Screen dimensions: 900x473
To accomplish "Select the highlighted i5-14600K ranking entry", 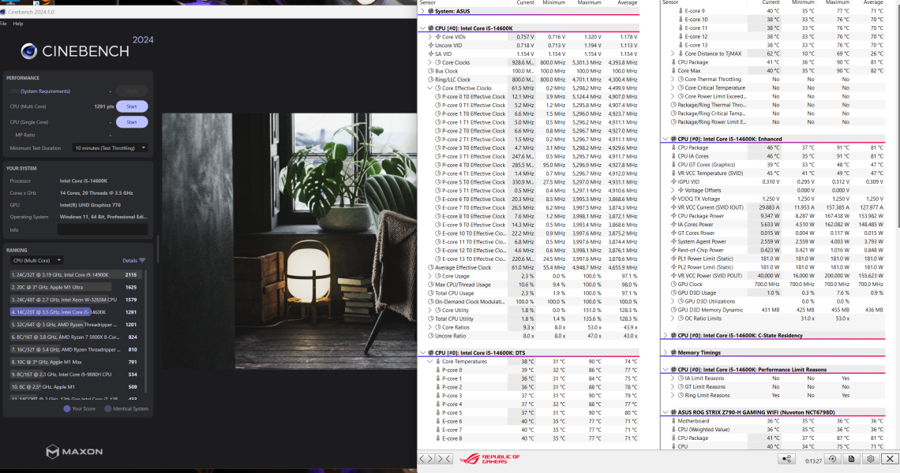I will coord(75,312).
